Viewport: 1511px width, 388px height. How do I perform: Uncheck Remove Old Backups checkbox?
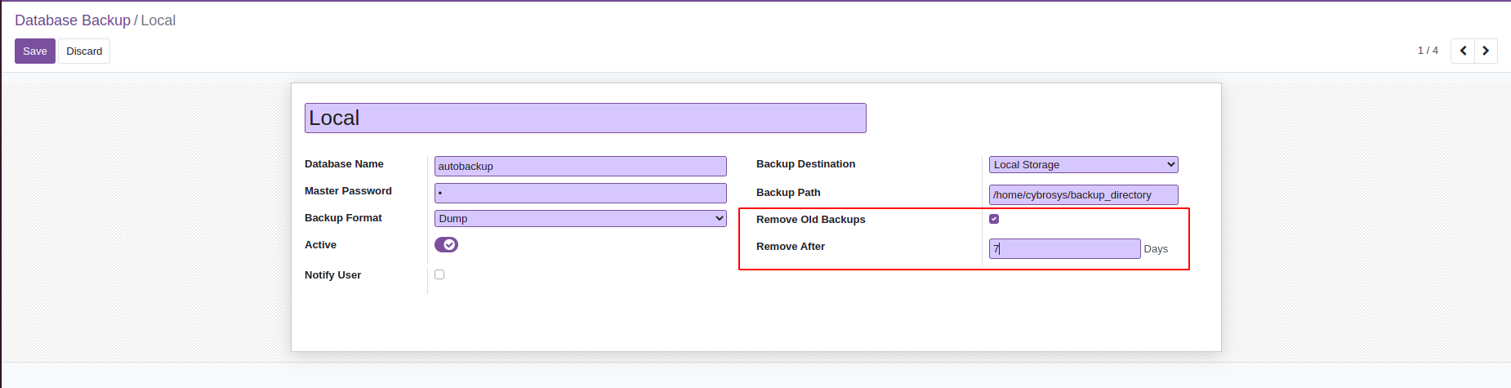[994, 219]
